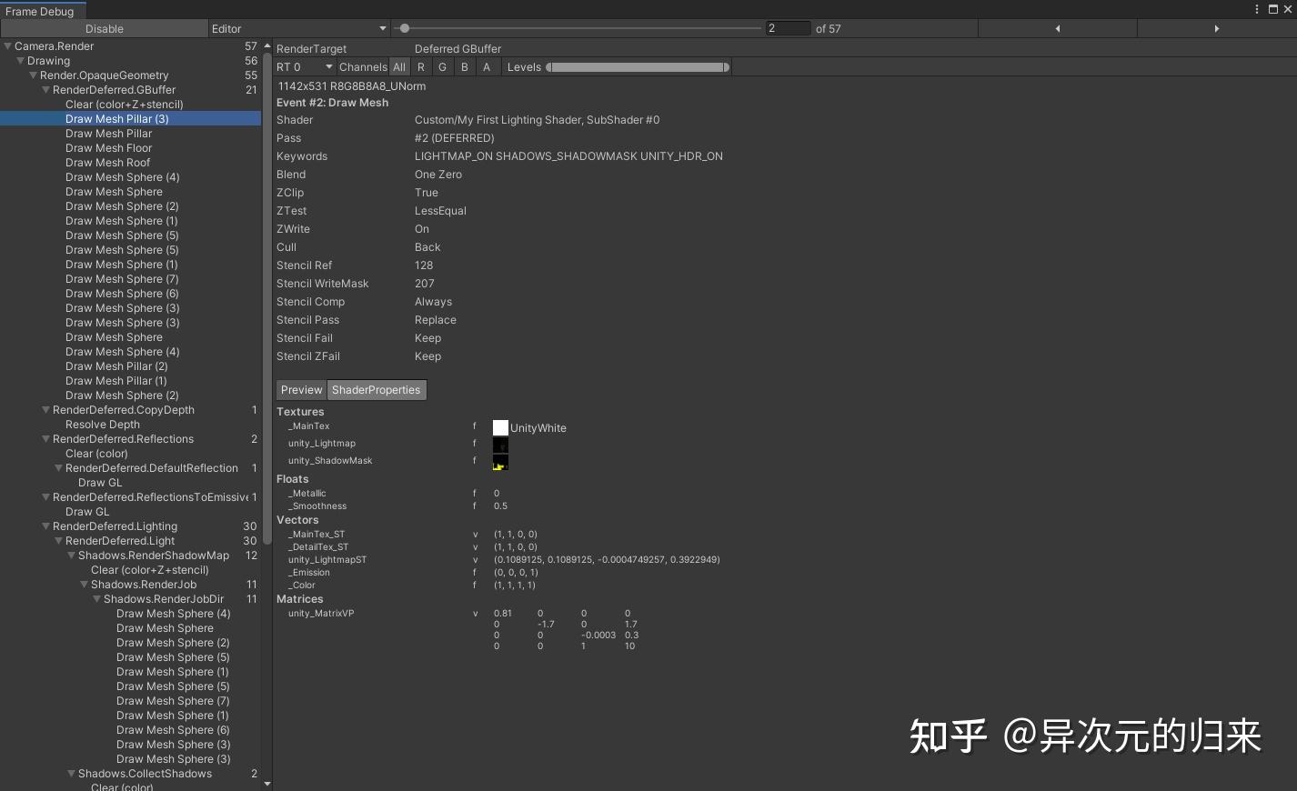This screenshot has height=791, width=1297.
Task: Click the UnityWhite _MainTex thumbnail
Action: [500, 426]
